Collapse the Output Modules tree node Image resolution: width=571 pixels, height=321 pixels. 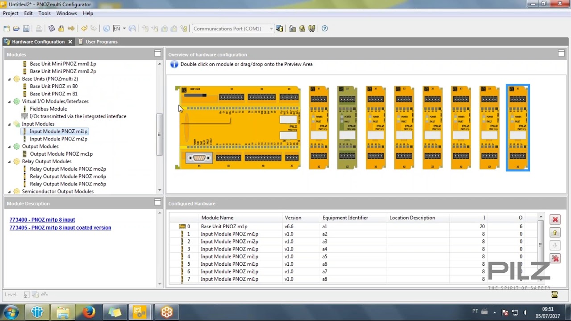9,146
